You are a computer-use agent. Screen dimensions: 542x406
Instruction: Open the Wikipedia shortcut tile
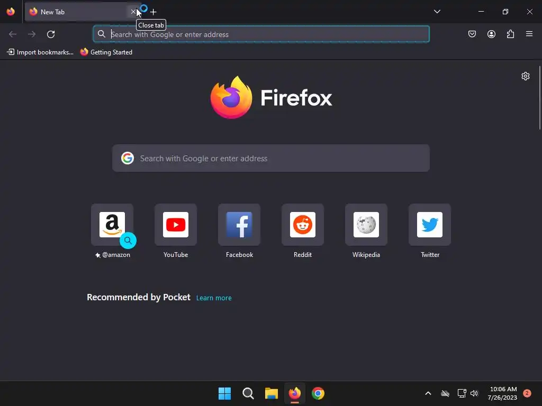366,225
